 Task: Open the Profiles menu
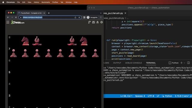click(x=55, y=2)
